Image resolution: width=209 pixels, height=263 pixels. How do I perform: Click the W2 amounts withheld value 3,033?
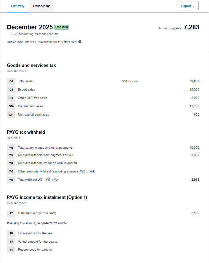[195, 155]
